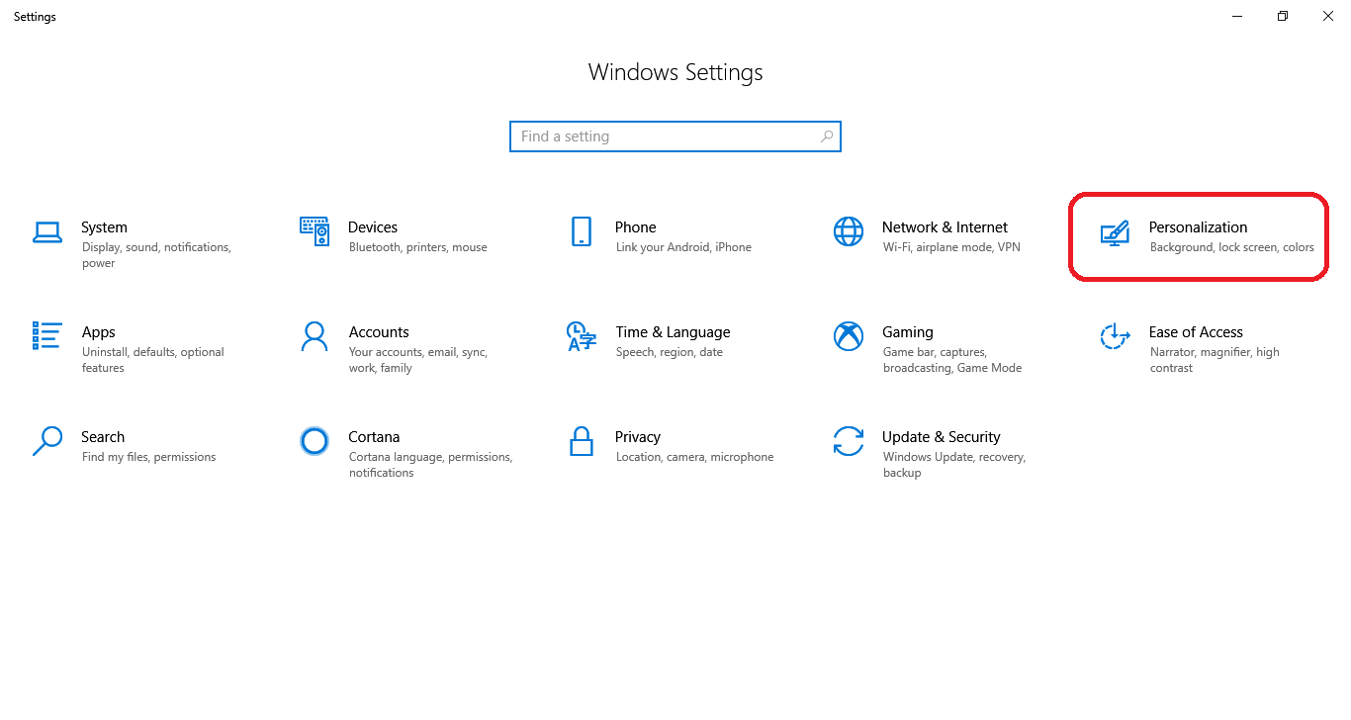Open the Devices keyboard icon
Image resolution: width=1351 pixels, height=720 pixels.
315,231
